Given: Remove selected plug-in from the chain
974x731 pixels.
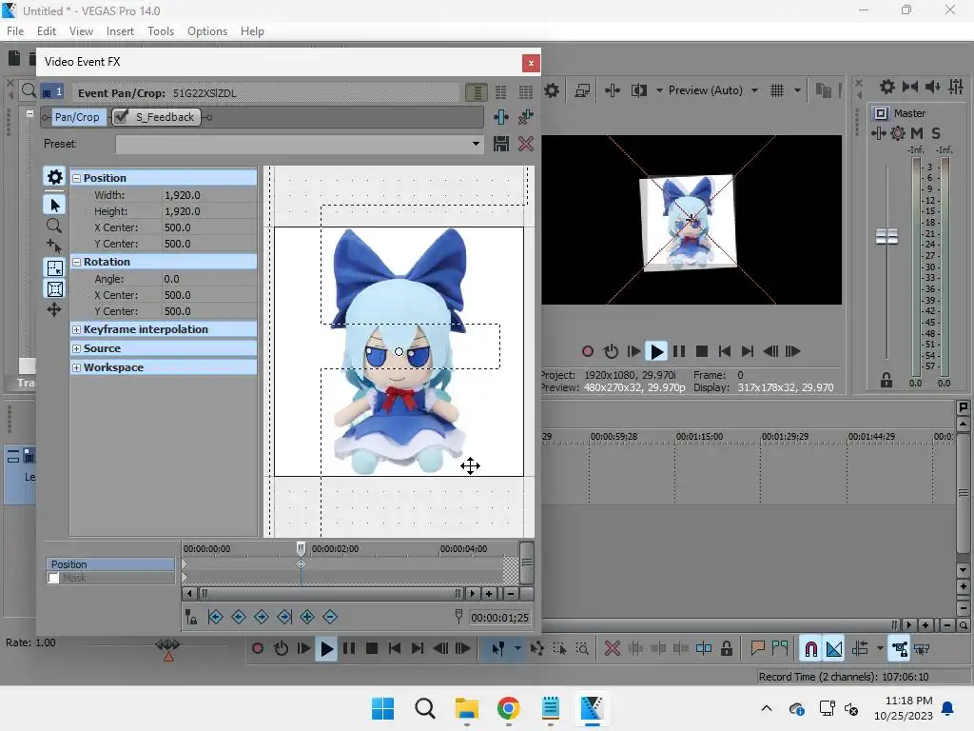Looking at the screenshot, I should 525,117.
